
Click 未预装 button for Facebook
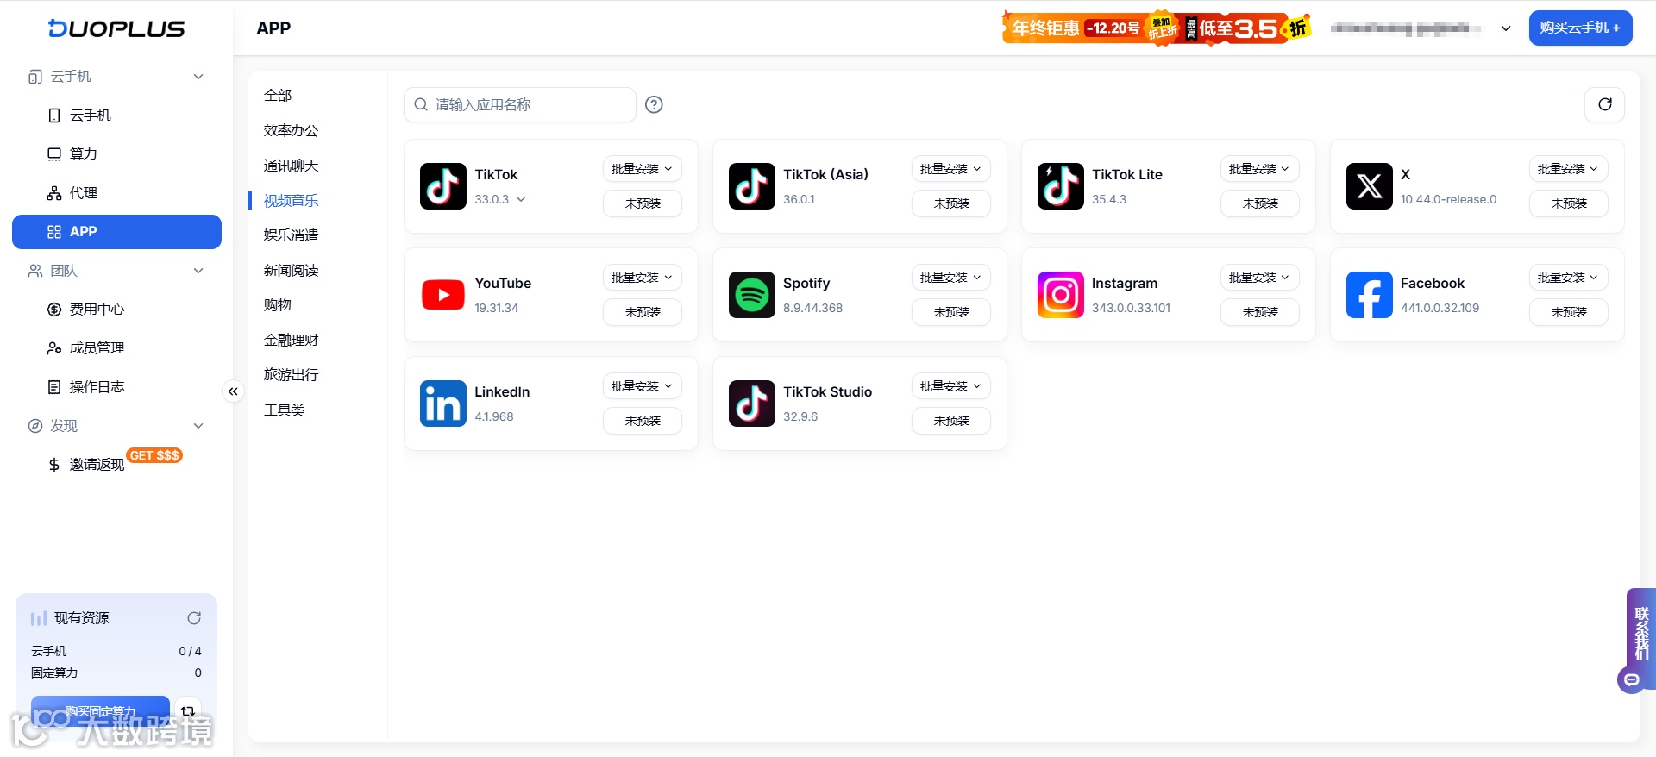pos(1568,312)
